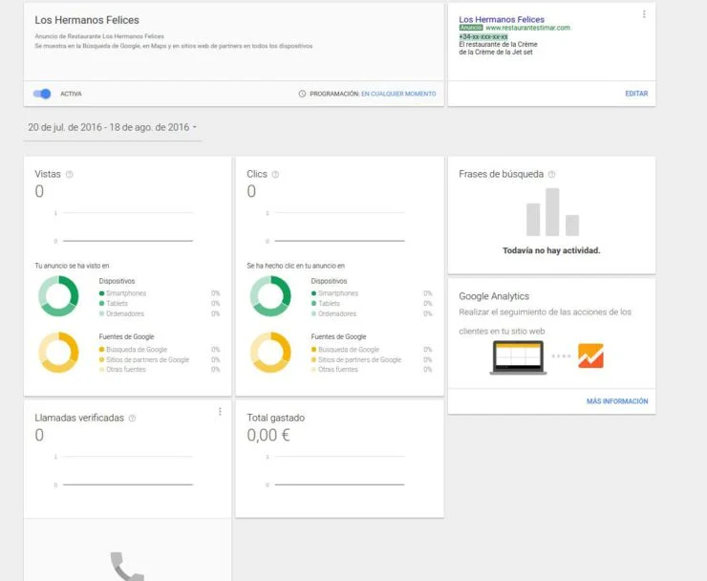The image size is (707, 581).
Task: Click the Llamadas verificadas line chart
Action: click(x=124, y=470)
